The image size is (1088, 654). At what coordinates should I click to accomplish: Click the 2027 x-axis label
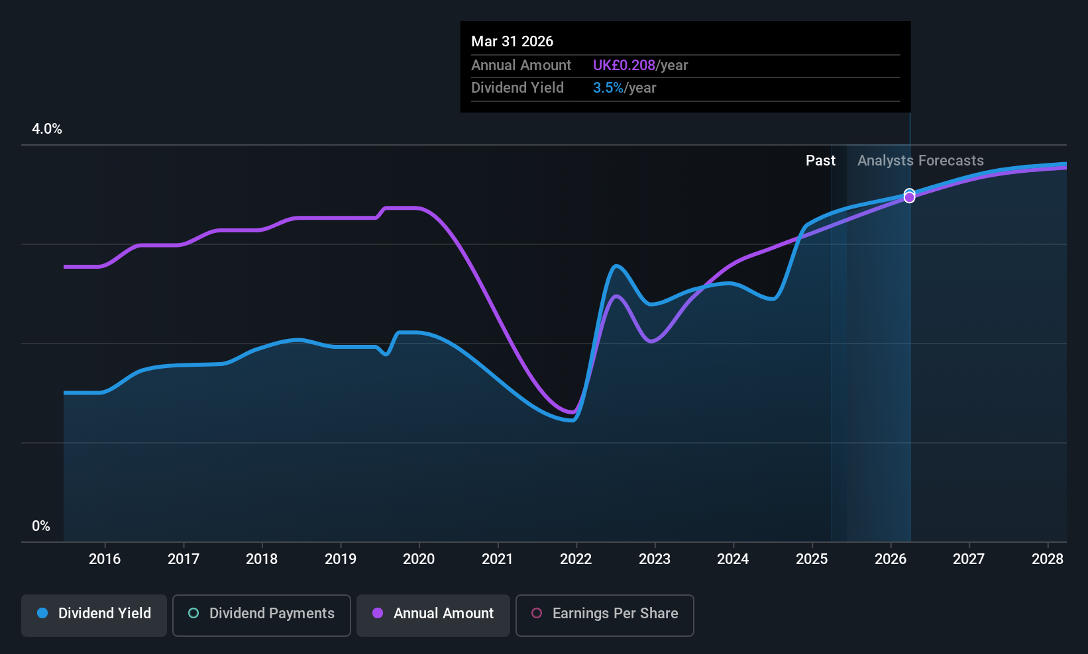[x=969, y=559]
